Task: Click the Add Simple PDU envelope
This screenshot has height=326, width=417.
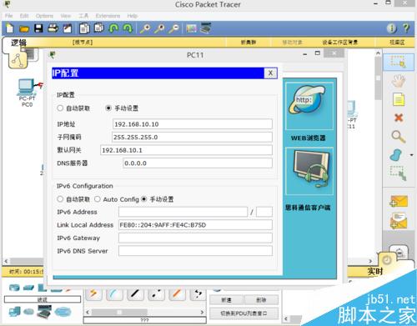Action: tap(399, 201)
